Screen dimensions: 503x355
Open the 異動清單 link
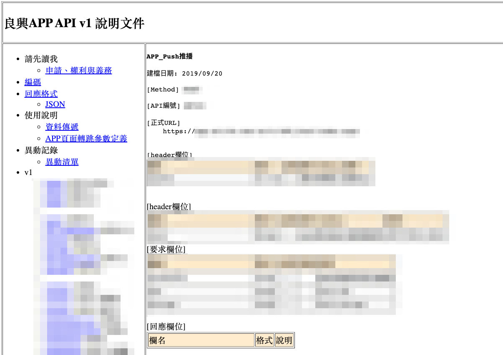[62, 162]
